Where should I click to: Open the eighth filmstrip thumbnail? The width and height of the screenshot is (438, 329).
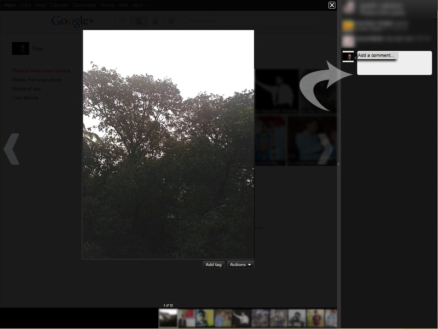[297, 318]
